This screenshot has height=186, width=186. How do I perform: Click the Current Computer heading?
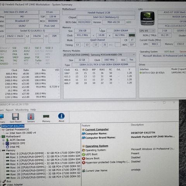97,129
